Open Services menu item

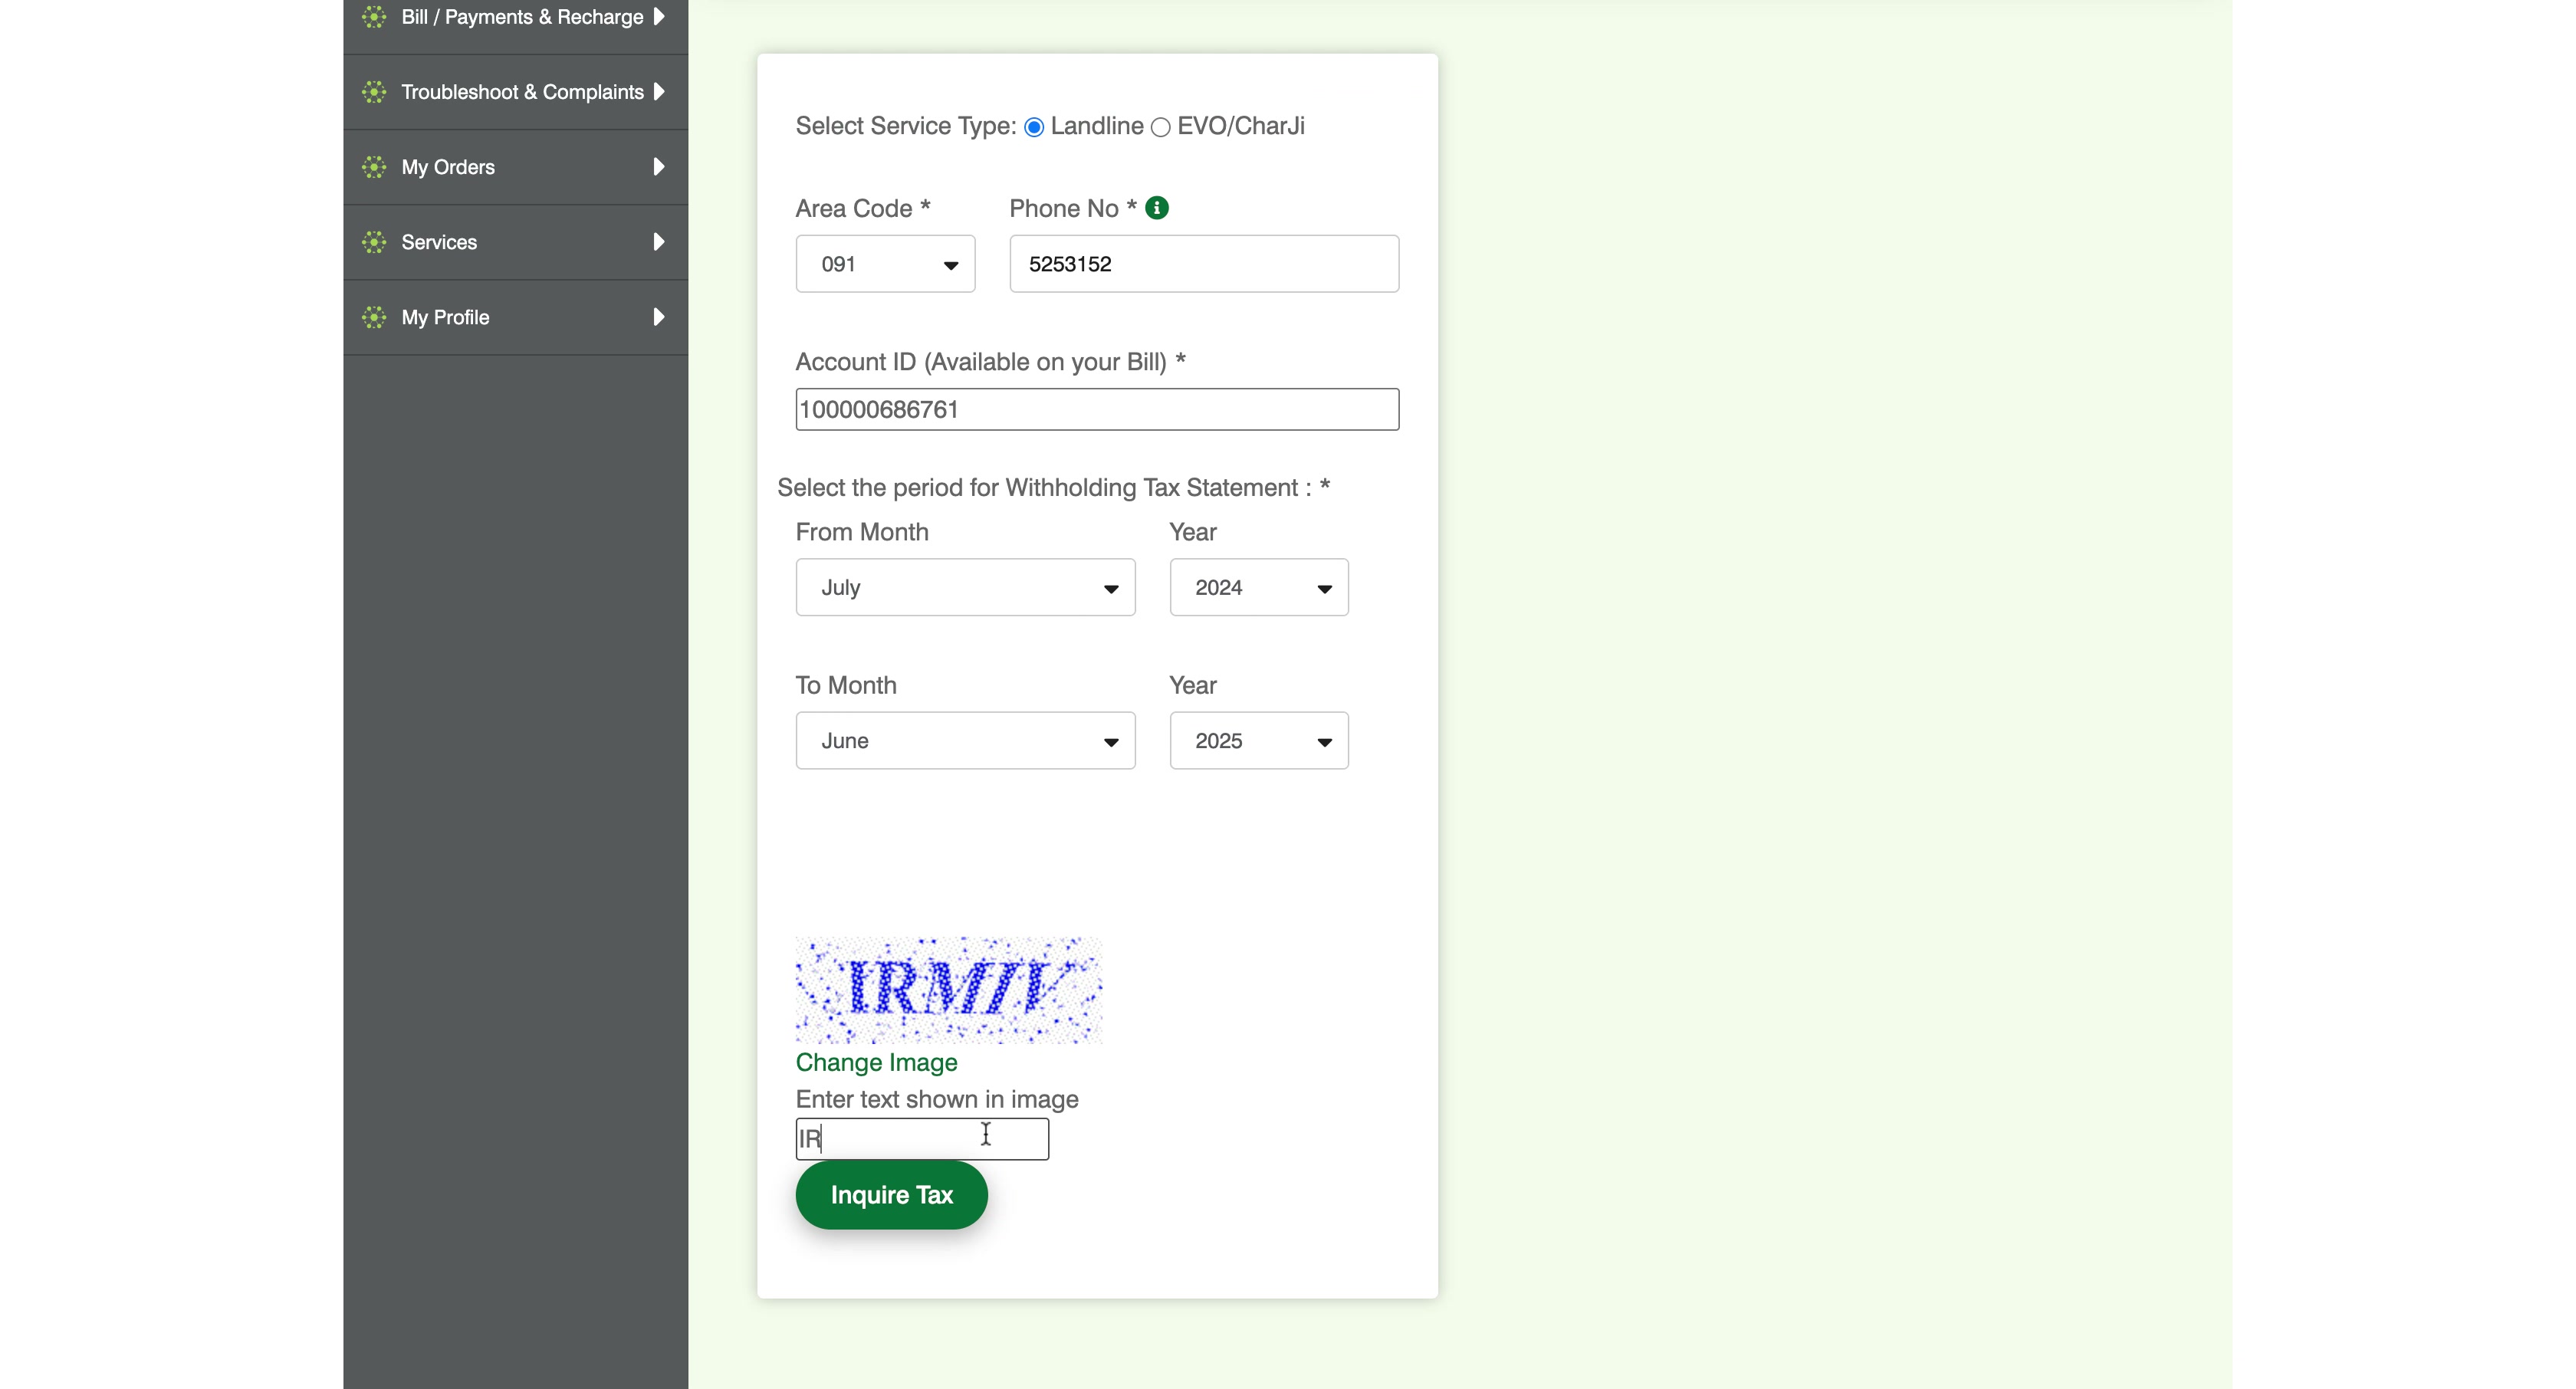click(515, 242)
